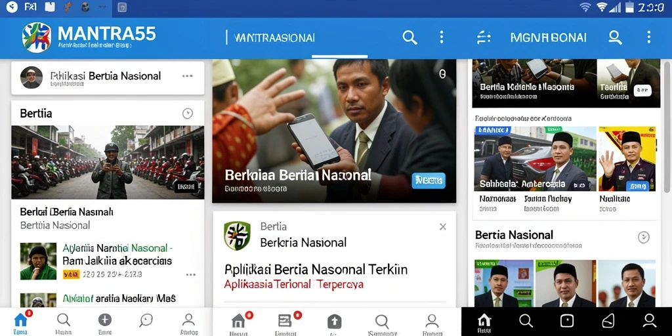This screenshot has height=336, width=672.
Task: Open Bertia Mclehle Alasonta banner image
Action: click(x=533, y=83)
